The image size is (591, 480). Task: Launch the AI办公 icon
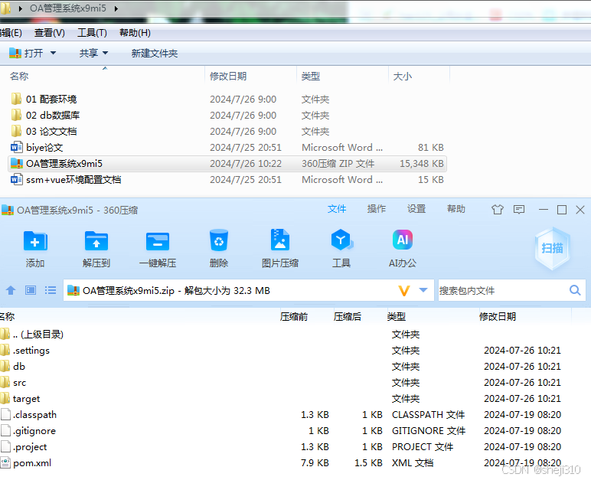(403, 240)
